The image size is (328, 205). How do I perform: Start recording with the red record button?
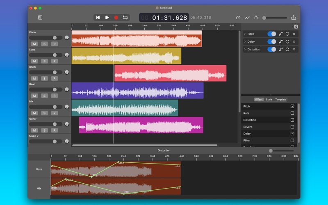pyautogui.click(x=116, y=18)
